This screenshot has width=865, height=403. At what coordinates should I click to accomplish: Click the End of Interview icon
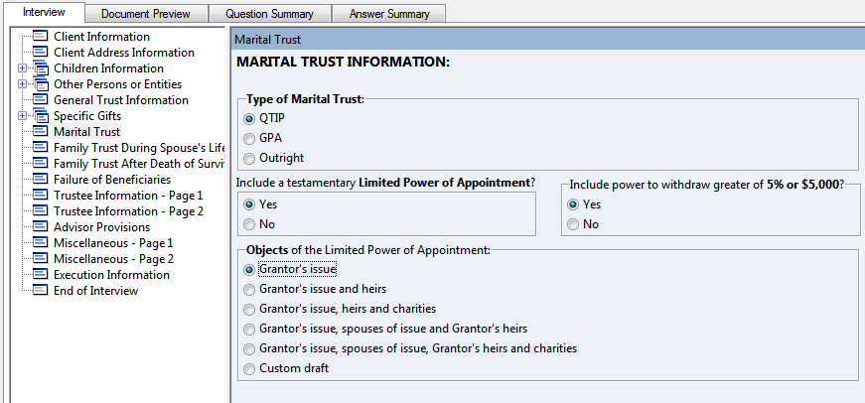click(x=41, y=291)
